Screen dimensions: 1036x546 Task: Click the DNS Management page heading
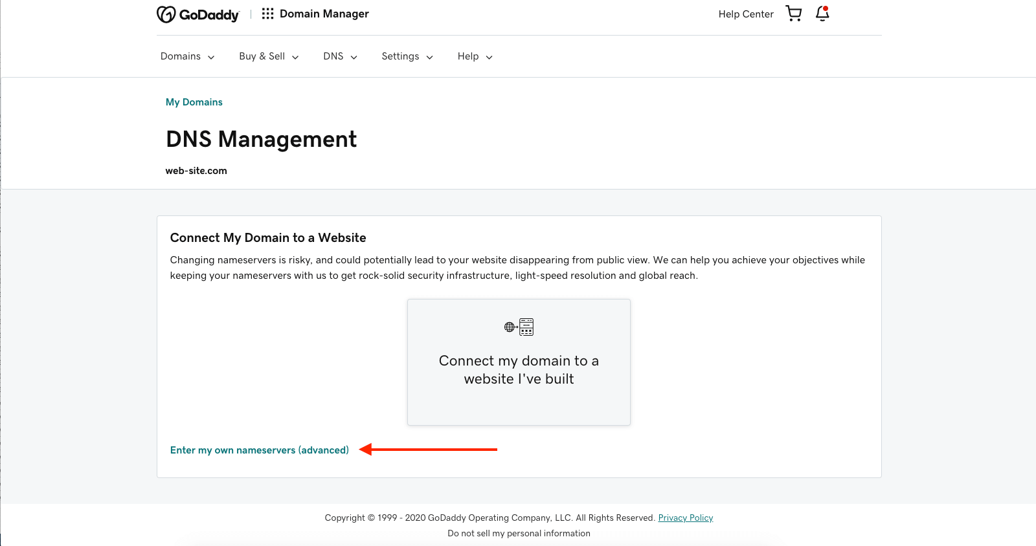tap(261, 139)
